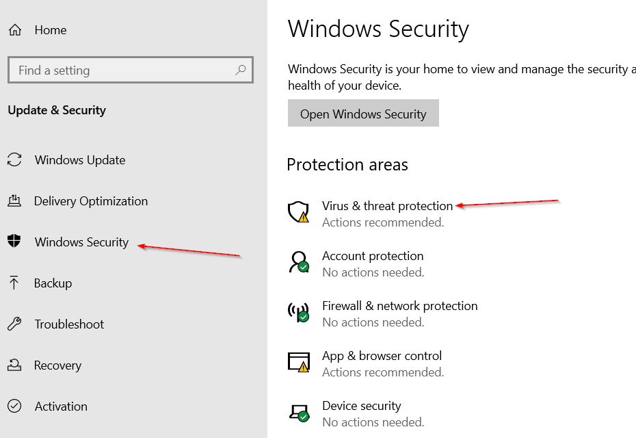Select Troubleshoot in the sidebar
The height and width of the screenshot is (438, 636).
[69, 324]
